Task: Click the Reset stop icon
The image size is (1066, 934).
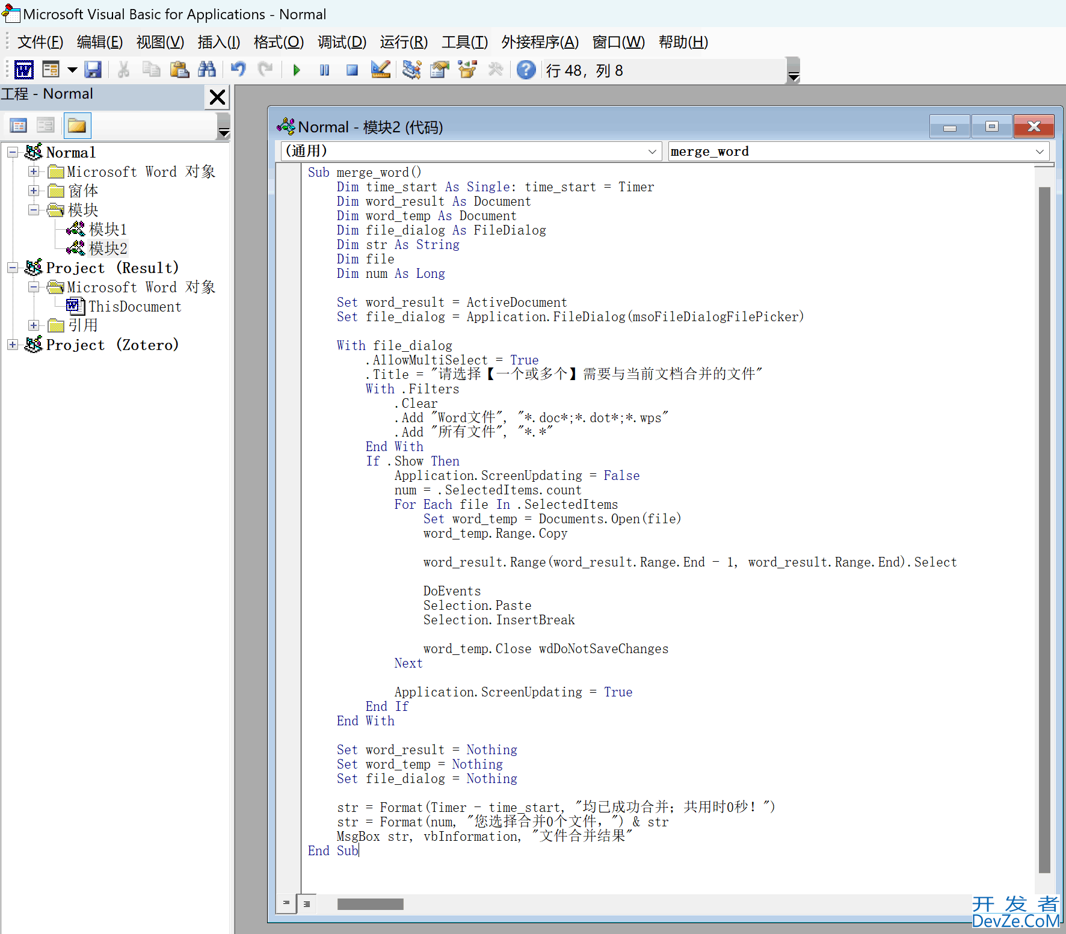Action: point(353,70)
